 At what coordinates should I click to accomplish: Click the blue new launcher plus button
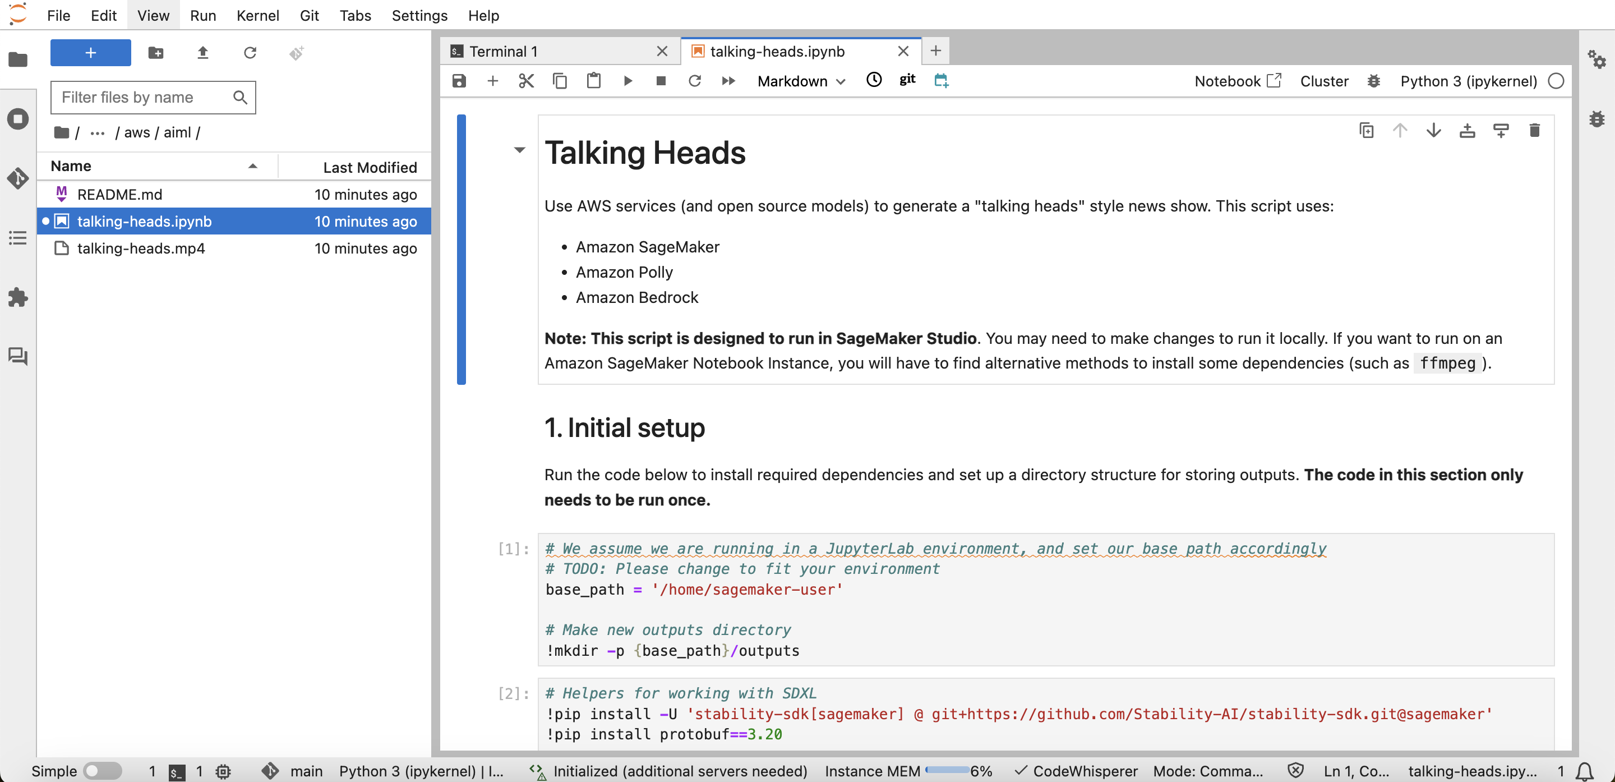(90, 53)
